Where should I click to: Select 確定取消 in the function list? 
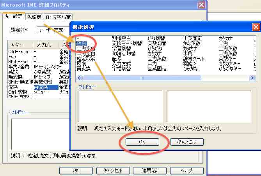(86, 59)
